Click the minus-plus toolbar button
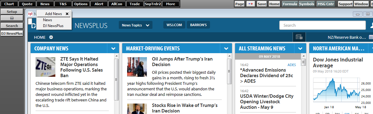 click(251, 4)
